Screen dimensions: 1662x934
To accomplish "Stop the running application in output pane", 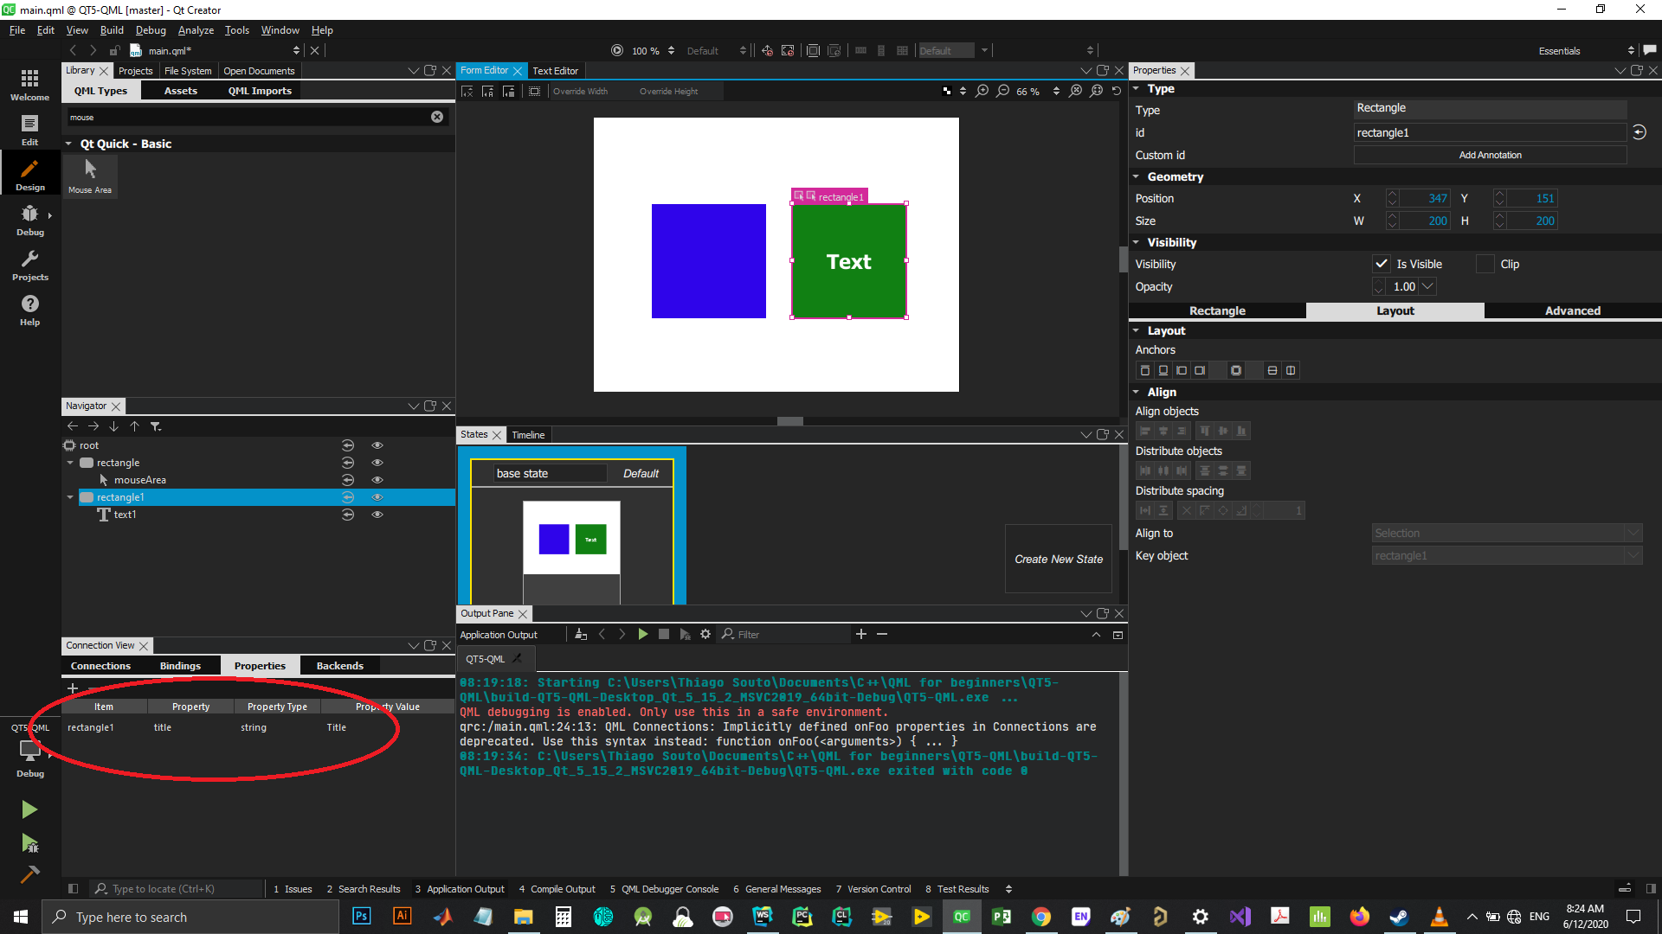I will click(664, 634).
